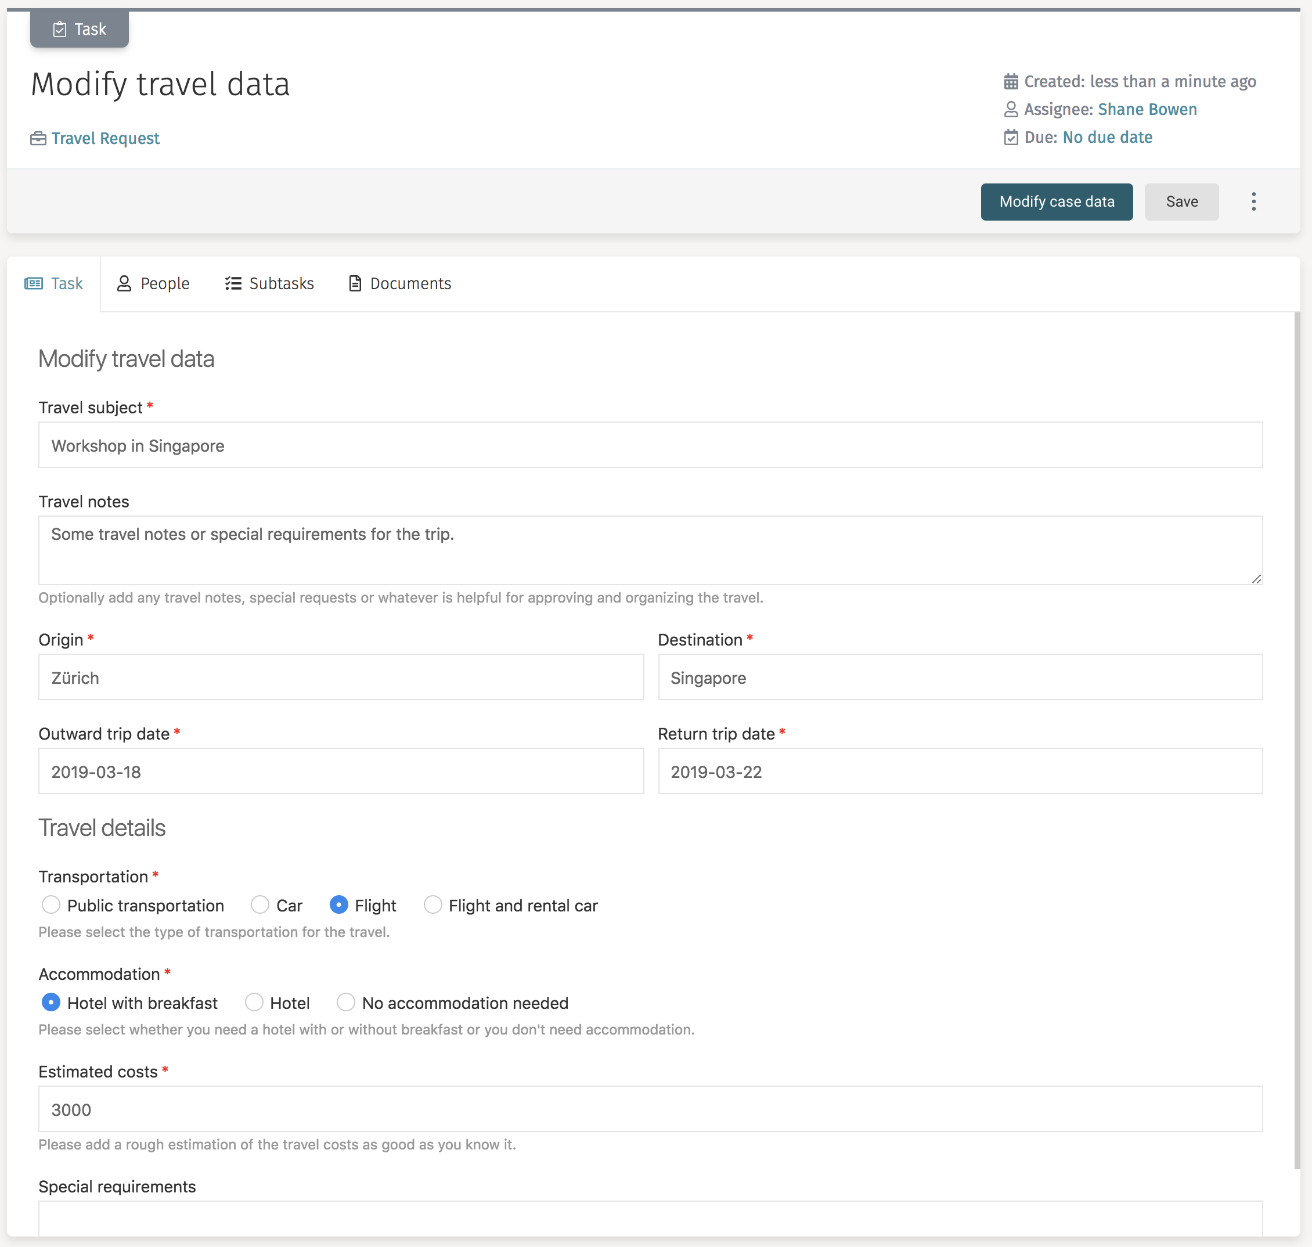Click the briefcase icon beside Travel Request

38,138
